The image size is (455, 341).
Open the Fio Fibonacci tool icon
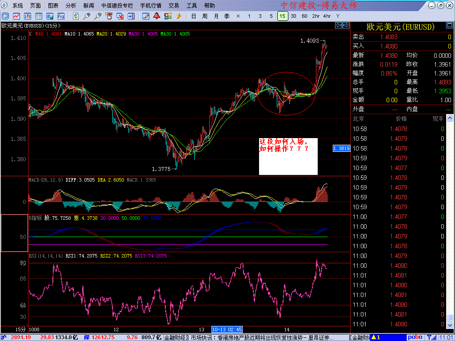pyautogui.click(x=60, y=16)
